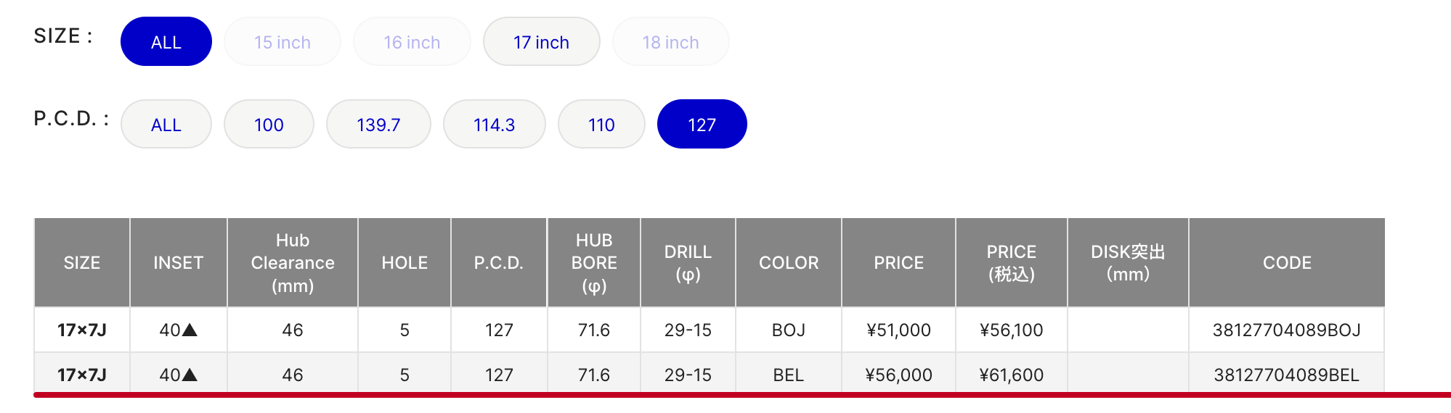The image size is (1451, 413).
Task: Click the INSET column header
Action: point(179,263)
